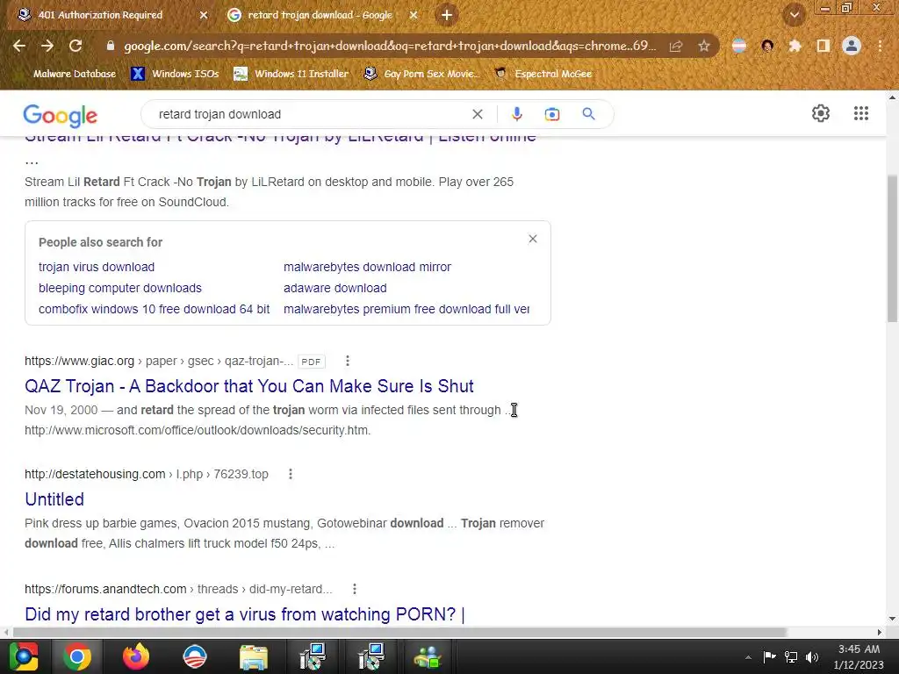Toggle the Chrome side panel icon
The height and width of the screenshot is (674, 899).
823,46
